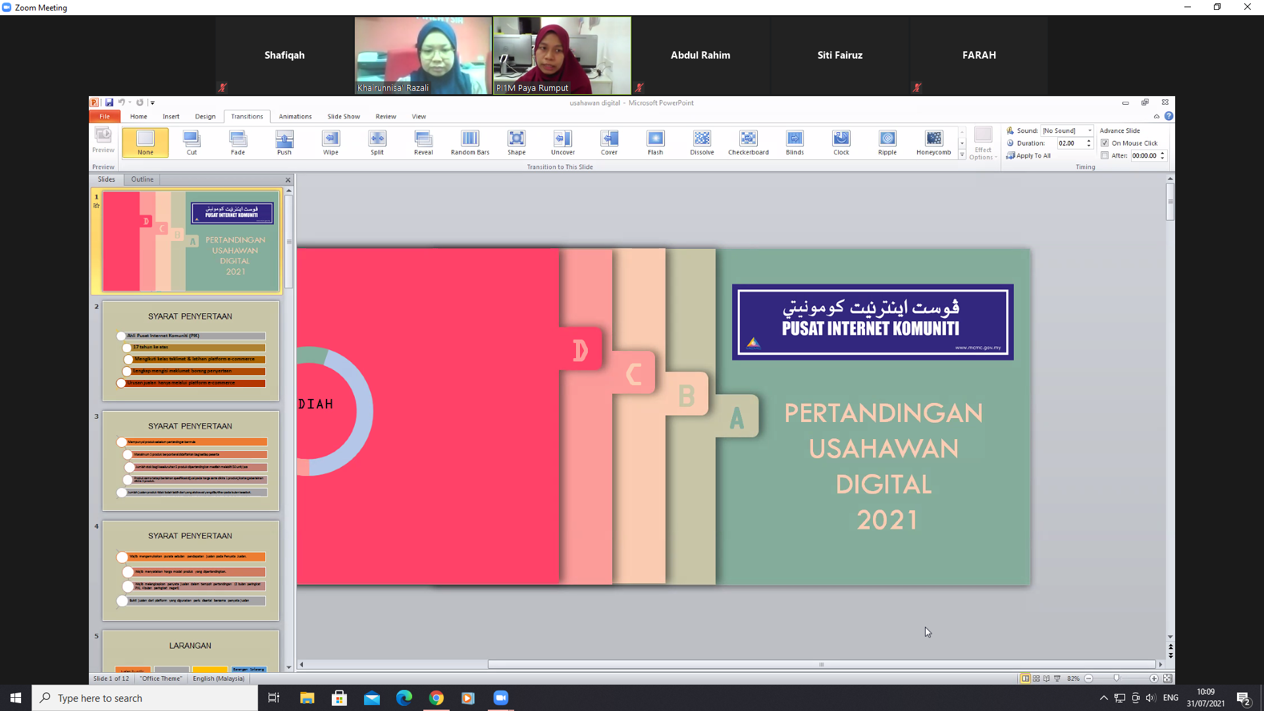Open Microsoft Edge from taskbar
The height and width of the screenshot is (711, 1264).
click(404, 698)
